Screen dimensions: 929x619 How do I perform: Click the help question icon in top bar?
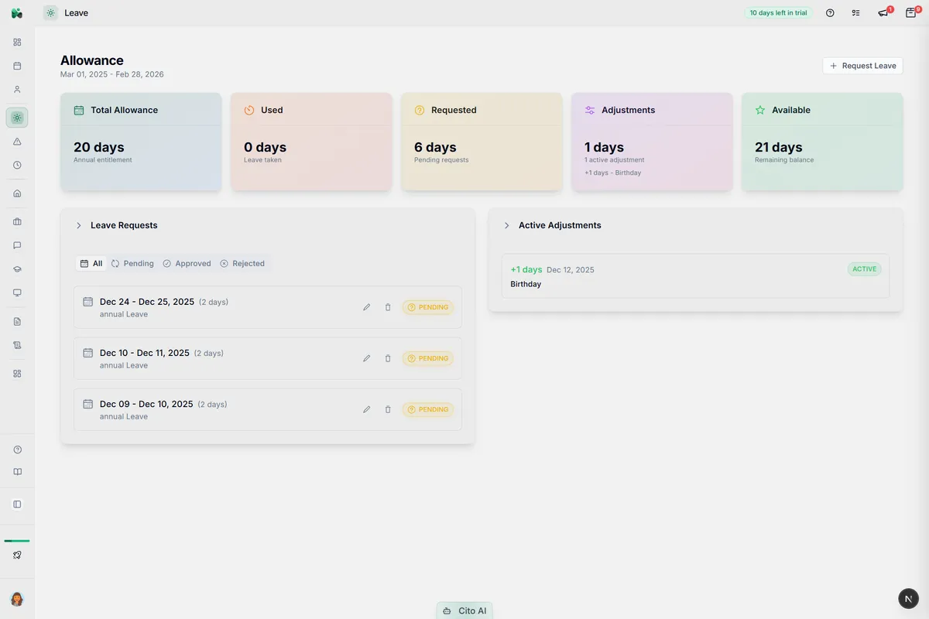point(830,13)
